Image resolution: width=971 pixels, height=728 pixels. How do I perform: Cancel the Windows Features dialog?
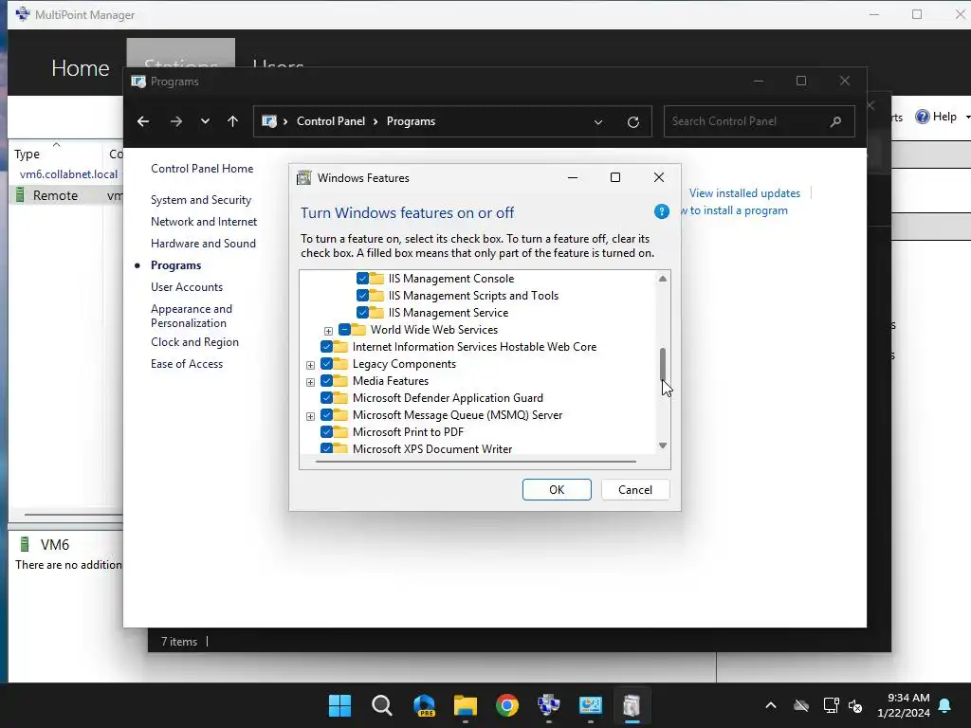(x=635, y=490)
